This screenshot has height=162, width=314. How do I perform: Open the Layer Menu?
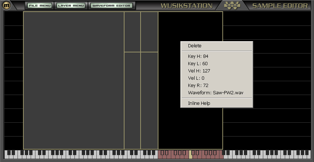click(x=71, y=5)
